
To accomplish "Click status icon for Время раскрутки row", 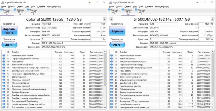I will point(111,58).
